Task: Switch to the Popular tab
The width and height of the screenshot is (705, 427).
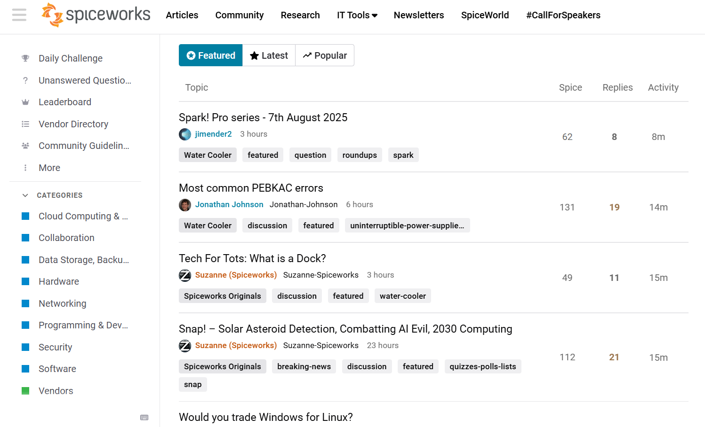Action: coord(325,55)
